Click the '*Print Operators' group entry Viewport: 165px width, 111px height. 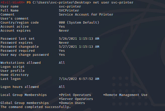(x=75, y=95)
